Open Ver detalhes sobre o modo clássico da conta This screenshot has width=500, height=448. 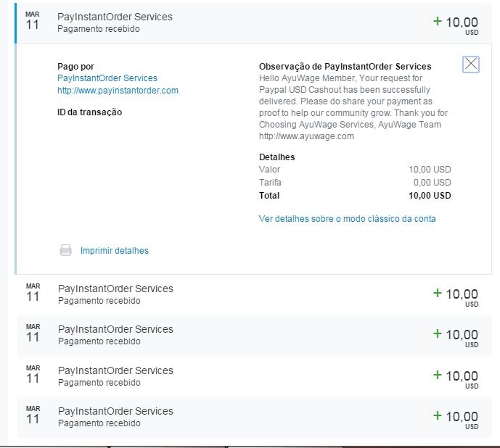(348, 219)
